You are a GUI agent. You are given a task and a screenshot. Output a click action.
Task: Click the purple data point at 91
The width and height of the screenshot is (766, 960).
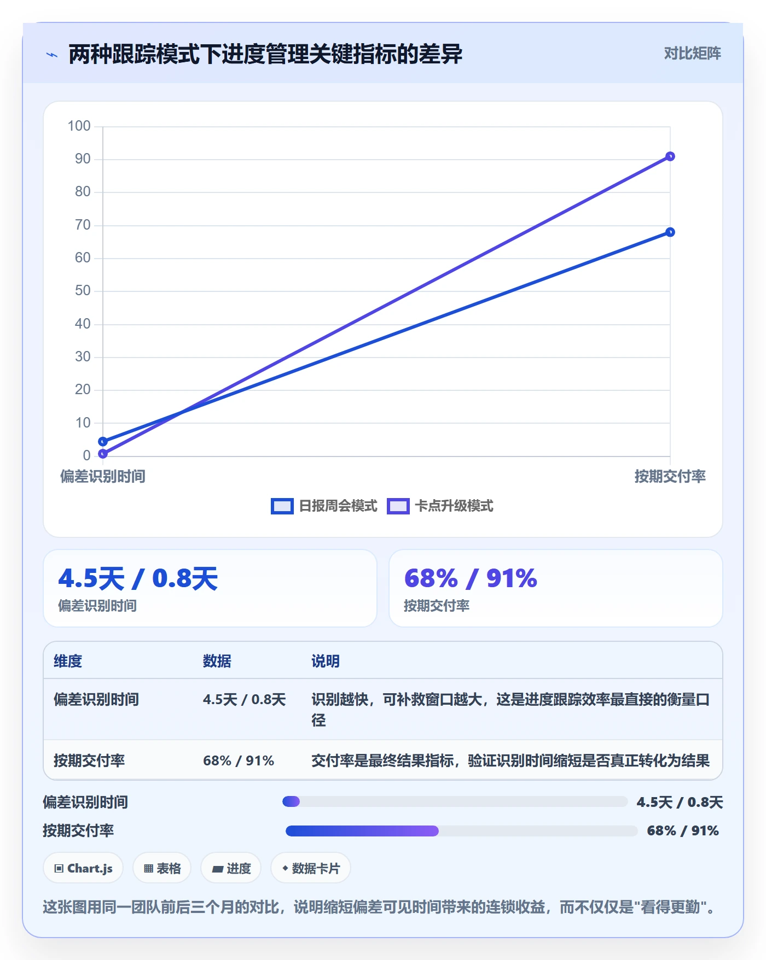tap(670, 157)
